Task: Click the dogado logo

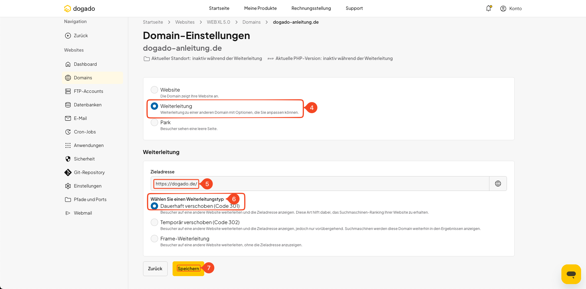Action: [79, 9]
